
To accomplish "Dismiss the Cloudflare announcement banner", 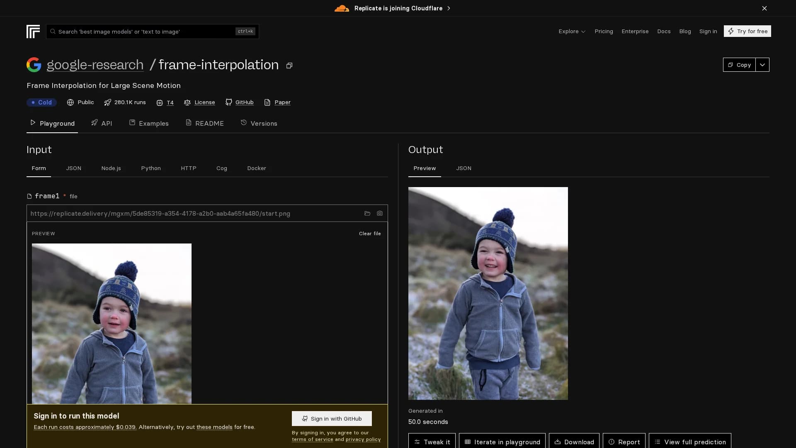I will coord(764,8).
